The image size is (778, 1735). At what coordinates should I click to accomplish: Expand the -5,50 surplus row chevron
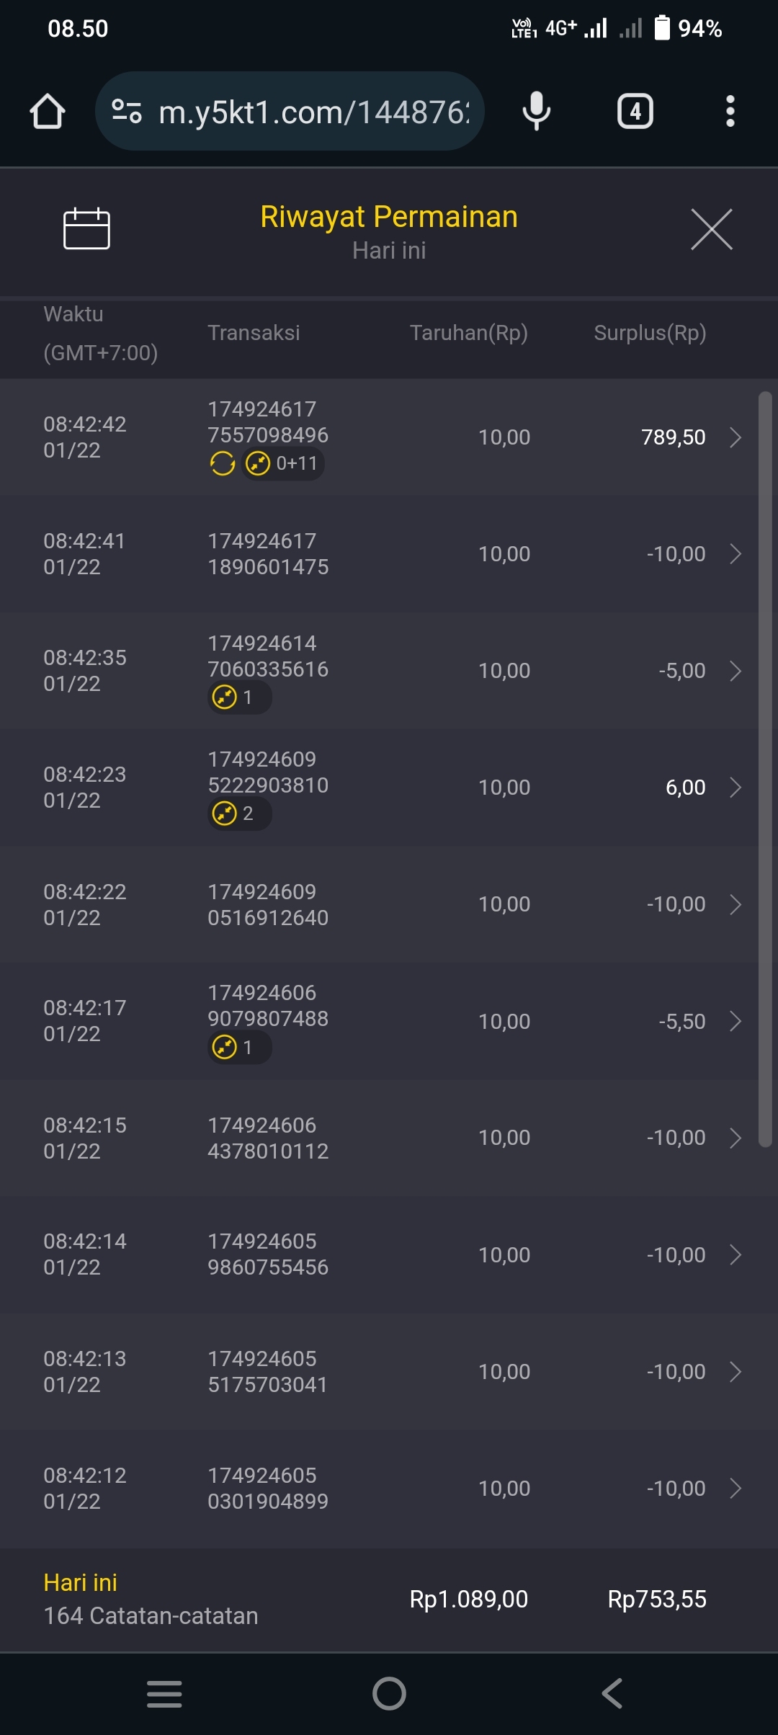(x=735, y=1021)
